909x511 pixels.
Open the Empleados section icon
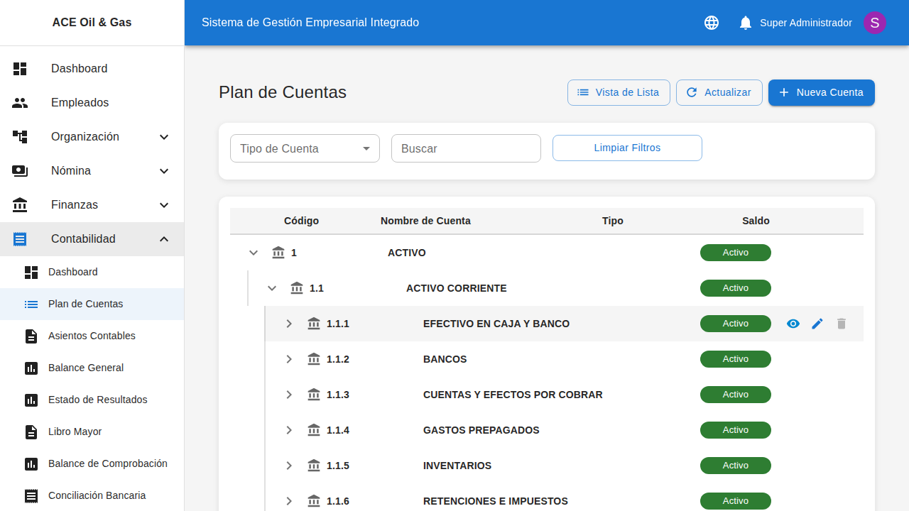click(x=20, y=102)
